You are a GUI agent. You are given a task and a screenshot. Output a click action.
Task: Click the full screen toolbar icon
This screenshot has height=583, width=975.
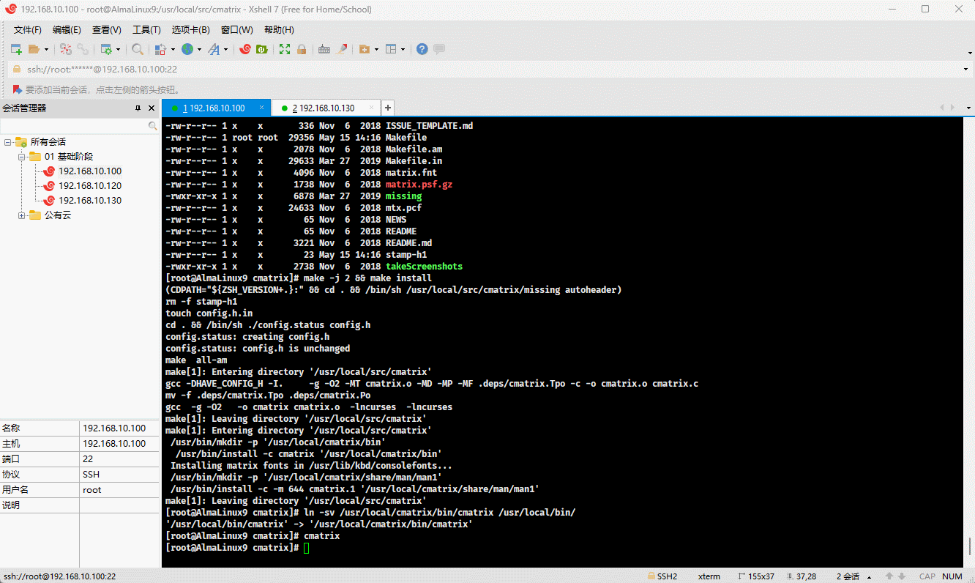284,49
